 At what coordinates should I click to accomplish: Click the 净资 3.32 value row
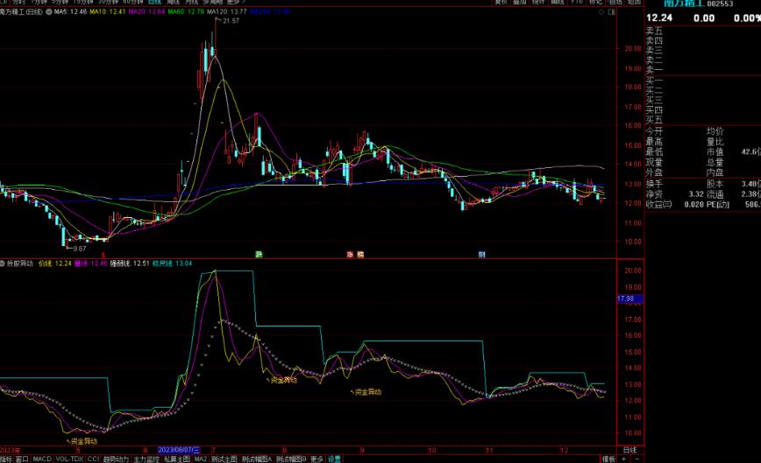(x=674, y=194)
